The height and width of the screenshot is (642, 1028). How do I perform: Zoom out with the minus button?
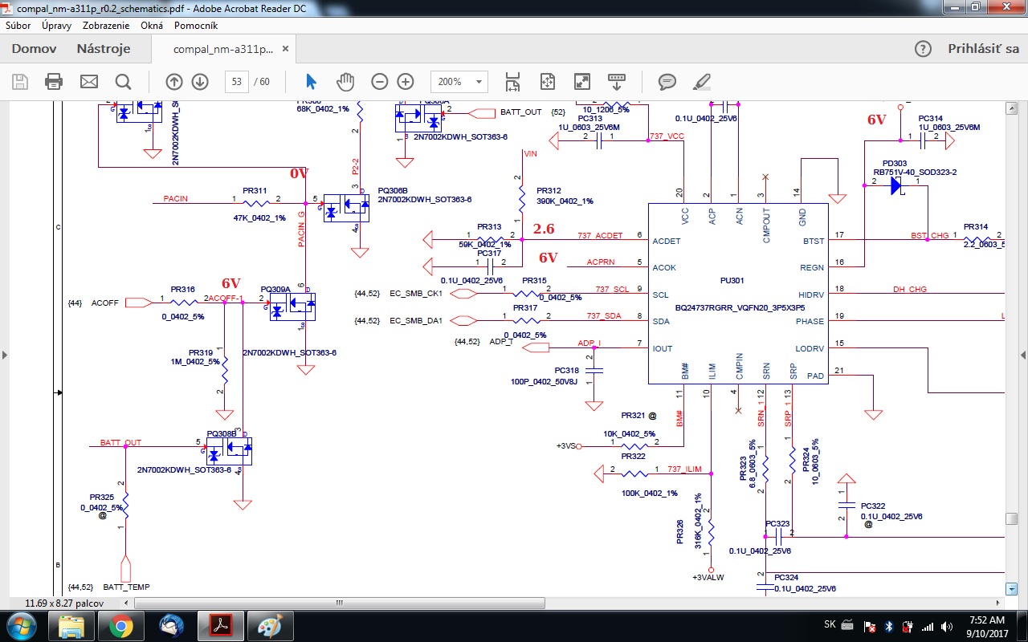(380, 81)
